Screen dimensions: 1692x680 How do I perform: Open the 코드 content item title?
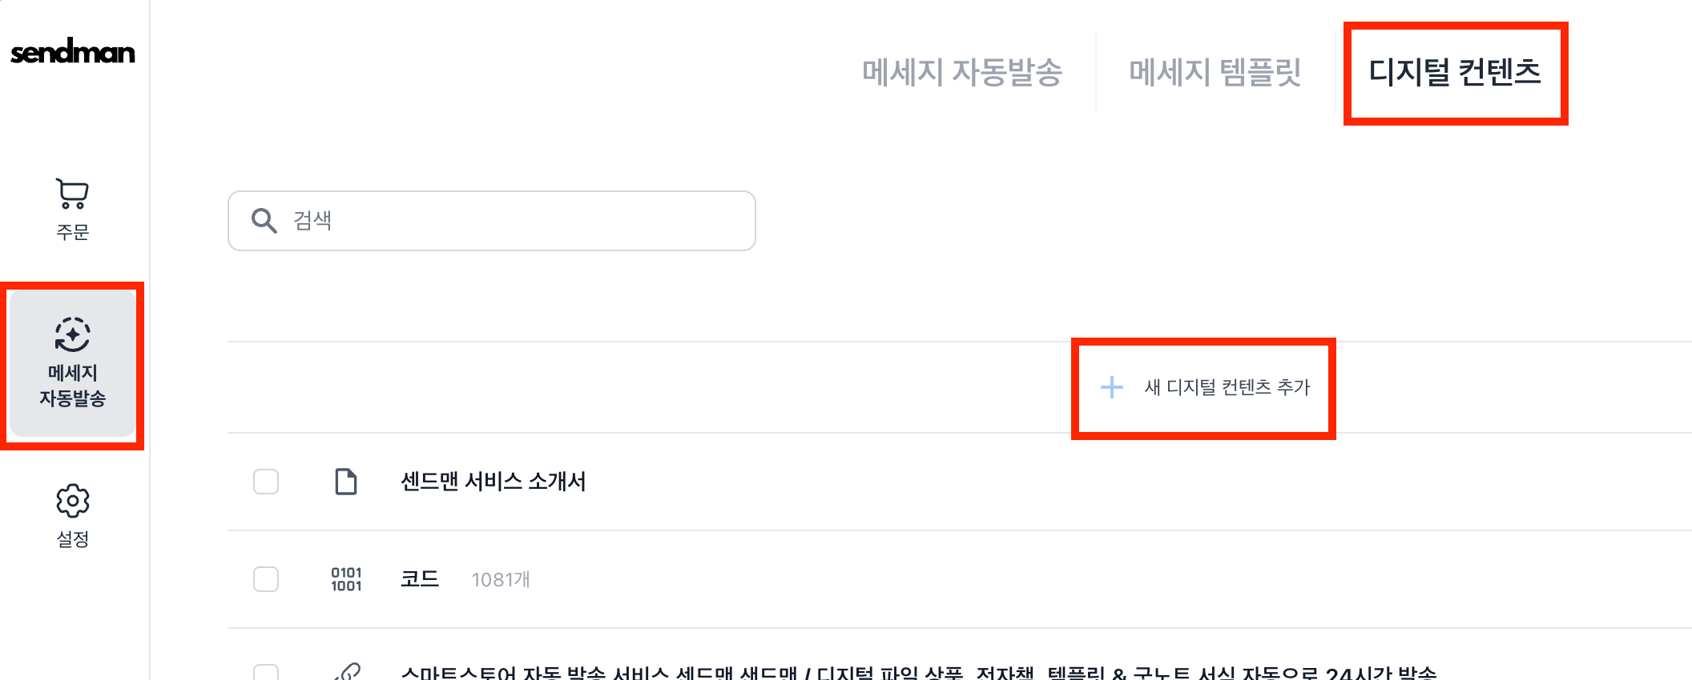pyautogui.click(x=420, y=579)
